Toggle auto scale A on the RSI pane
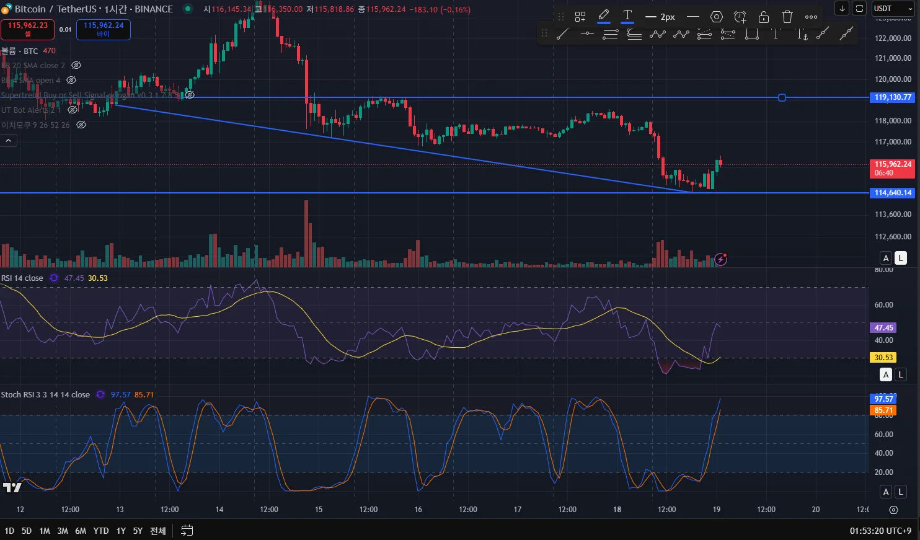The height and width of the screenshot is (540, 920). [886, 374]
